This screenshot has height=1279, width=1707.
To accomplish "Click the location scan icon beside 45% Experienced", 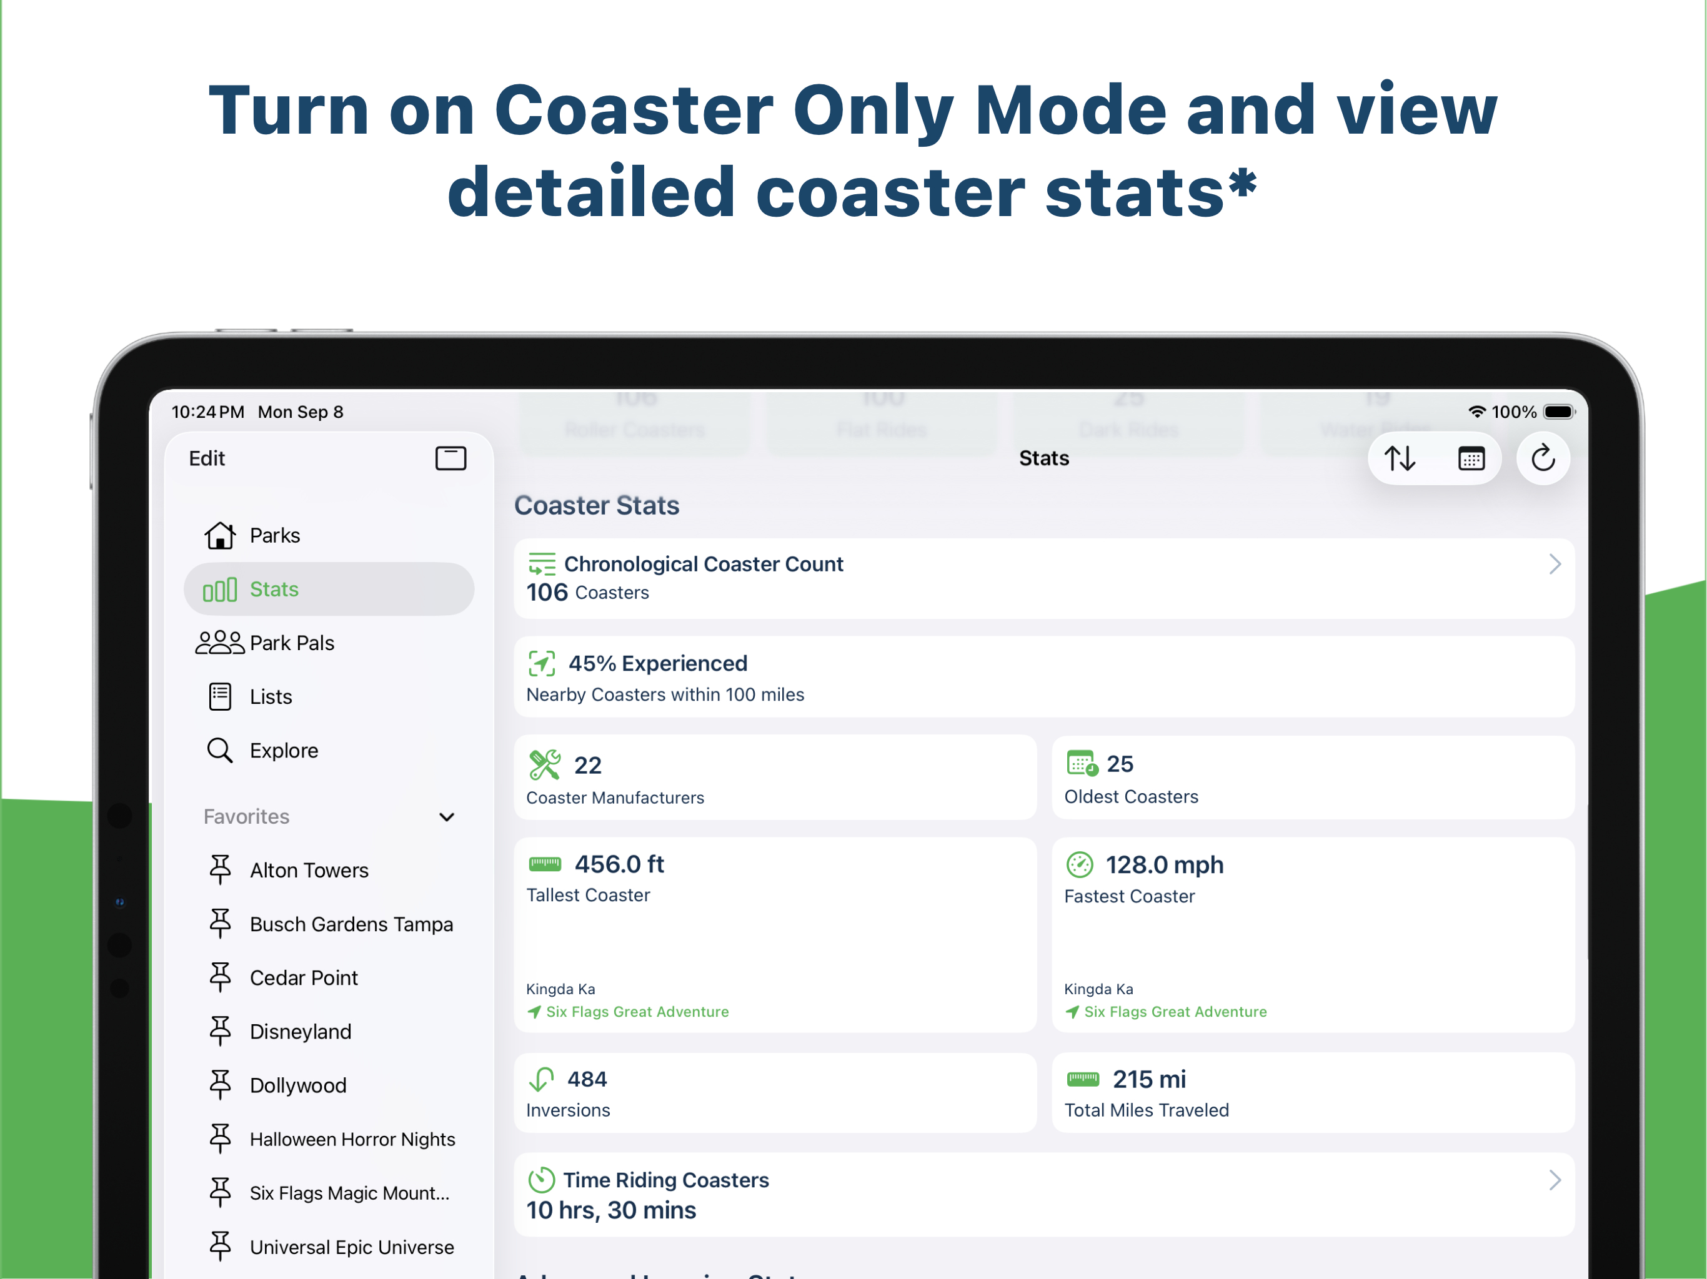I will coord(542,663).
